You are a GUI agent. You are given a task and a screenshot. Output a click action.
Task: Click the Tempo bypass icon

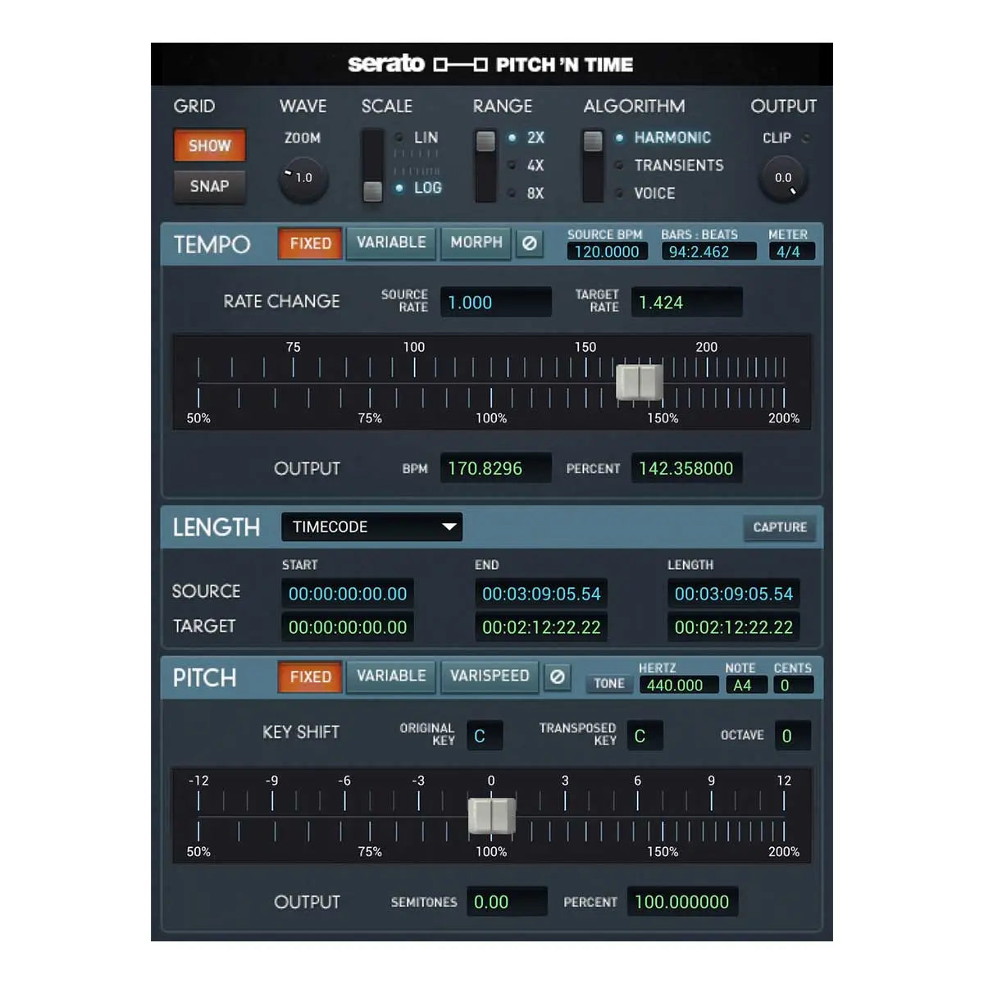530,243
